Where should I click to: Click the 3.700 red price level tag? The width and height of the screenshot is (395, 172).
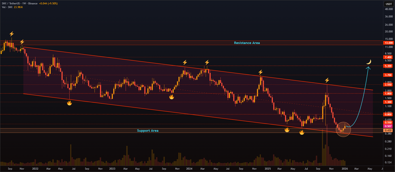(388, 75)
